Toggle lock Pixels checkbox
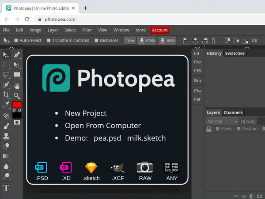The height and width of the screenshot is (199, 265). click(217, 129)
